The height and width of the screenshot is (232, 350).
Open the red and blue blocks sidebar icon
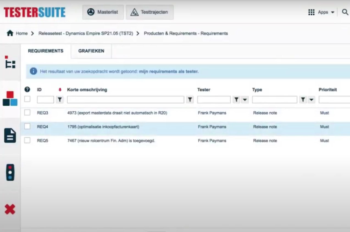[10, 99]
